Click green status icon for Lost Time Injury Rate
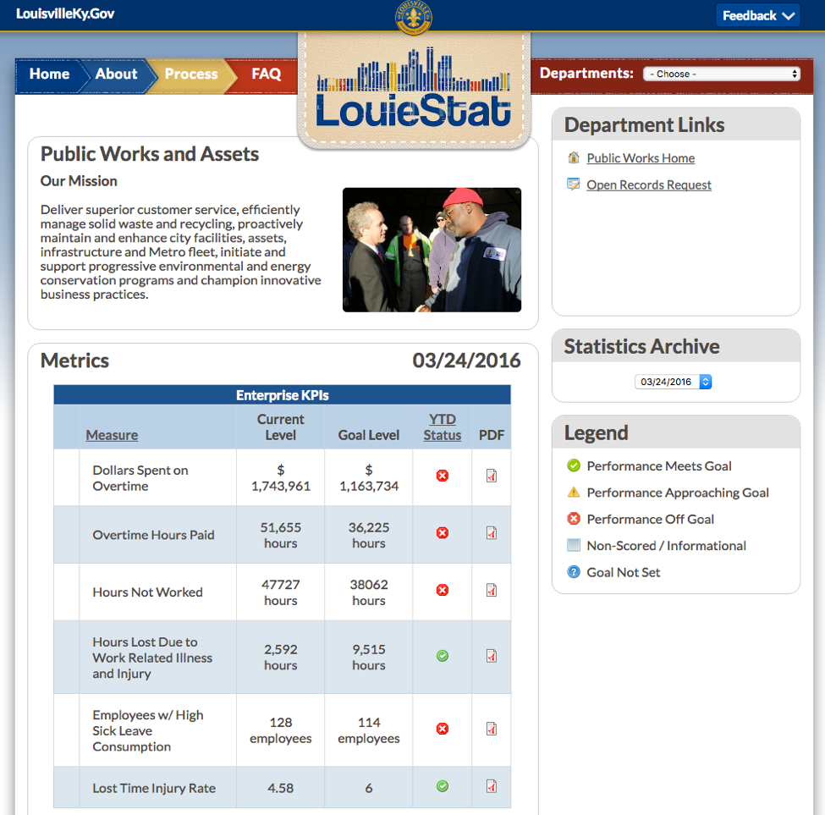 pyautogui.click(x=443, y=786)
